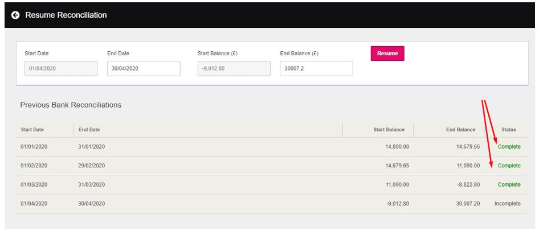Click the Start Date column header
Screen dimensions: 539x230
[32, 130]
